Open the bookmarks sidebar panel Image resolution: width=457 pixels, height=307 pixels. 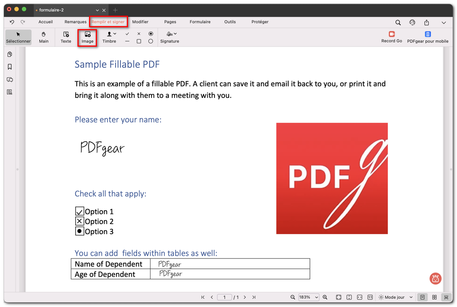[x=10, y=67]
